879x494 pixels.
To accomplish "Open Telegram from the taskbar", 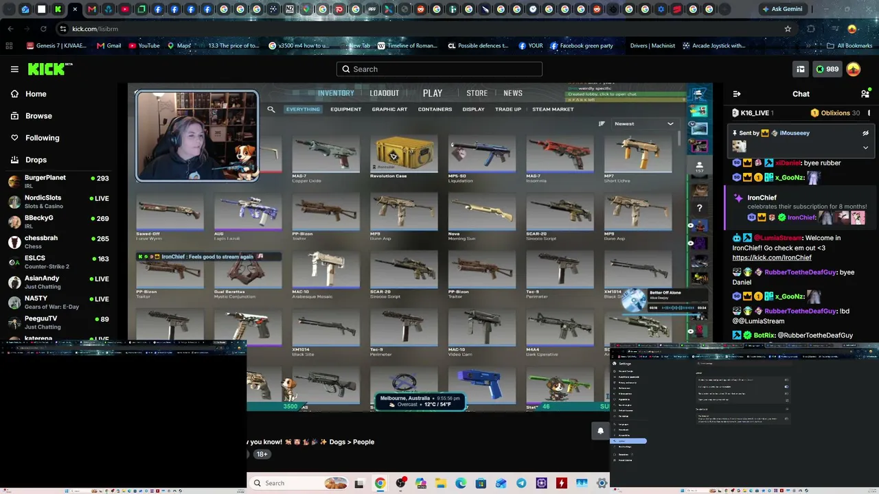I will (x=521, y=483).
